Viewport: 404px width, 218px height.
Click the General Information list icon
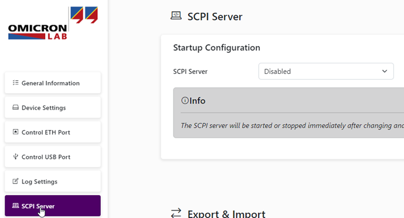[x=15, y=83]
